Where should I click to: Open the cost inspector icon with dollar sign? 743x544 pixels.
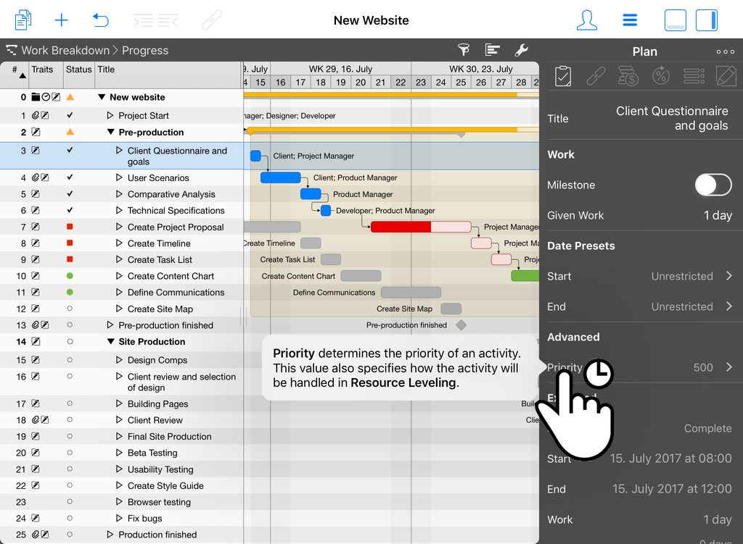pyautogui.click(x=628, y=75)
